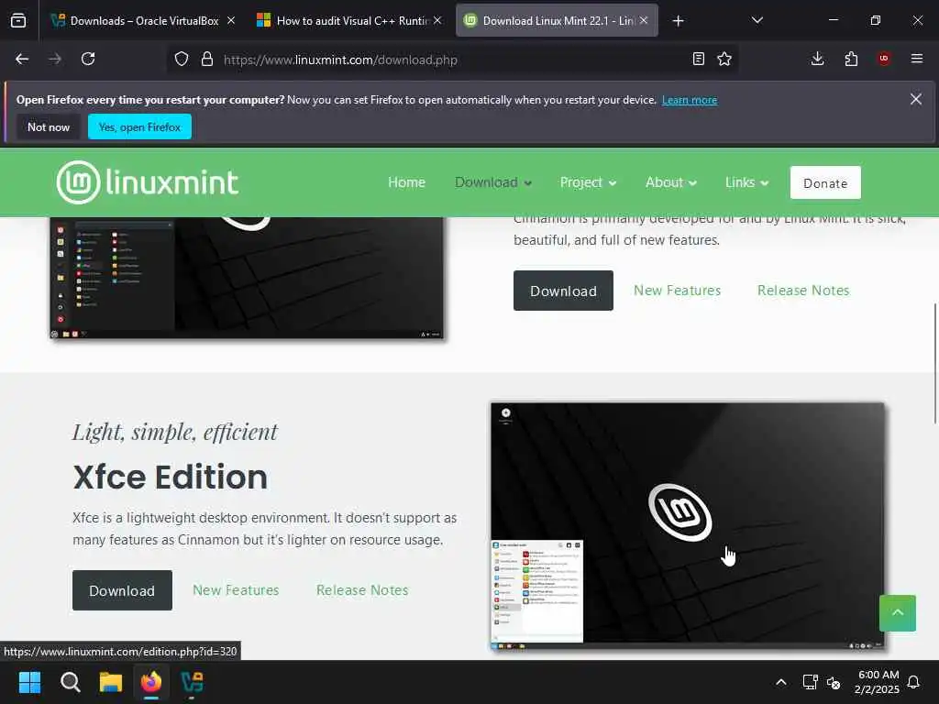Open a new tab

678,21
